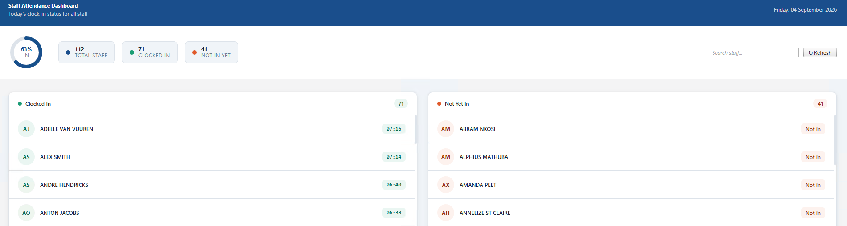Screen dimensions: 847x226
Task: Click the AH avatar for Annelize St Claire
Action: (x=446, y=213)
